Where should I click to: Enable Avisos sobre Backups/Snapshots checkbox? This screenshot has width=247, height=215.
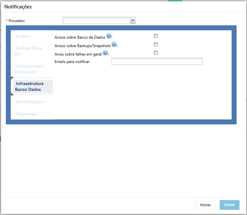(x=156, y=44)
